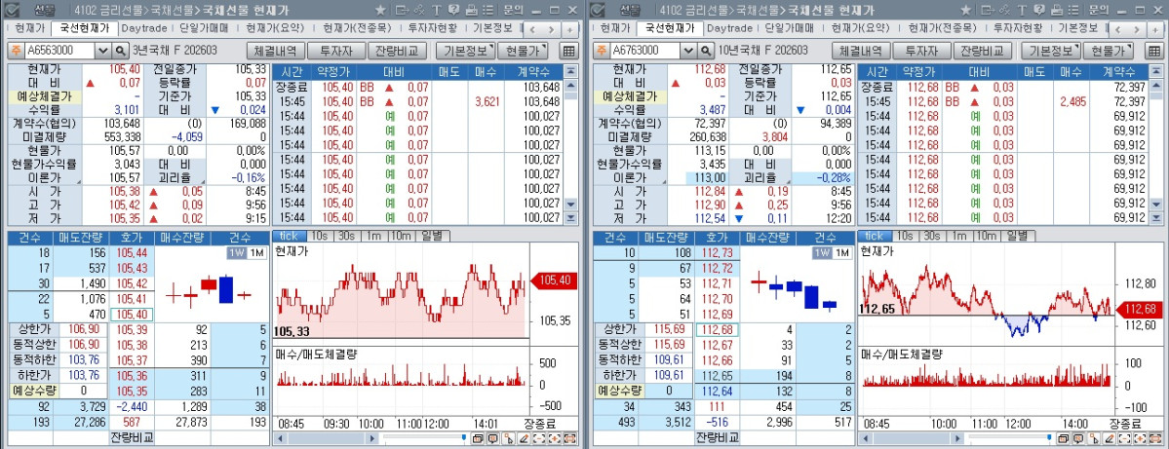Print the 3-year bond futures window
Viewport: 1169px width, 449px height.
click(x=471, y=11)
